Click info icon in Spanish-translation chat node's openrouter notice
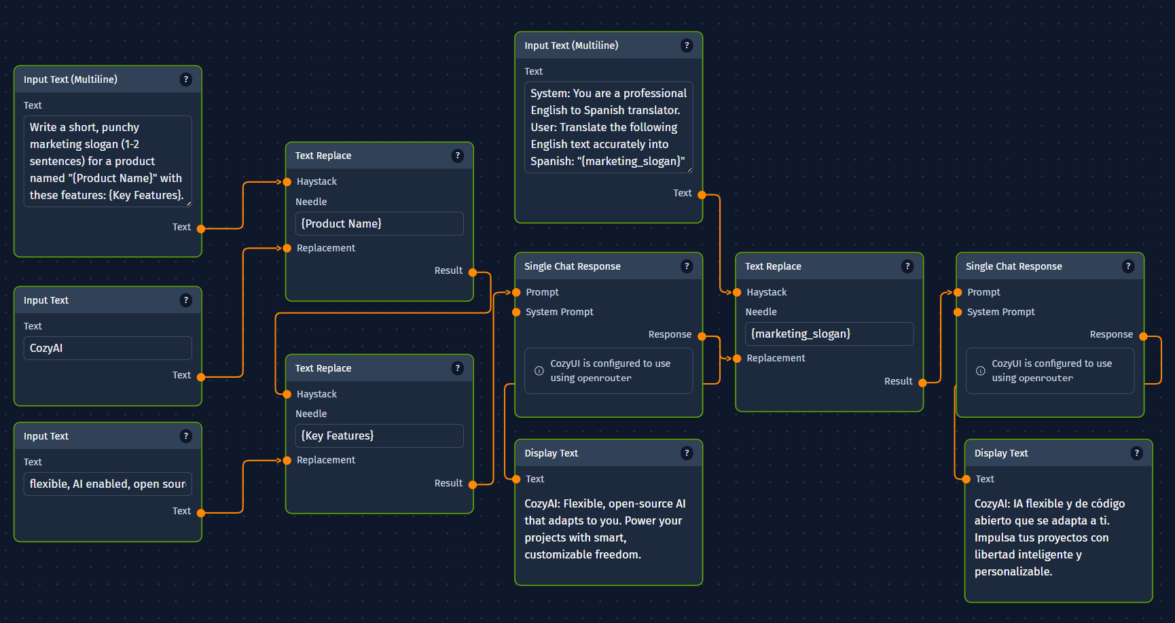Viewport: 1175px width, 623px height. coord(981,371)
